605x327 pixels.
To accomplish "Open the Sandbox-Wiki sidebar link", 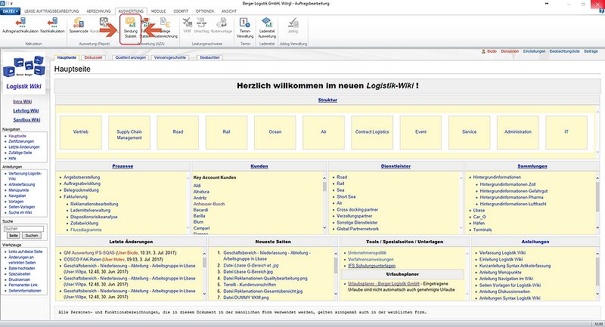I will tap(26, 120).
